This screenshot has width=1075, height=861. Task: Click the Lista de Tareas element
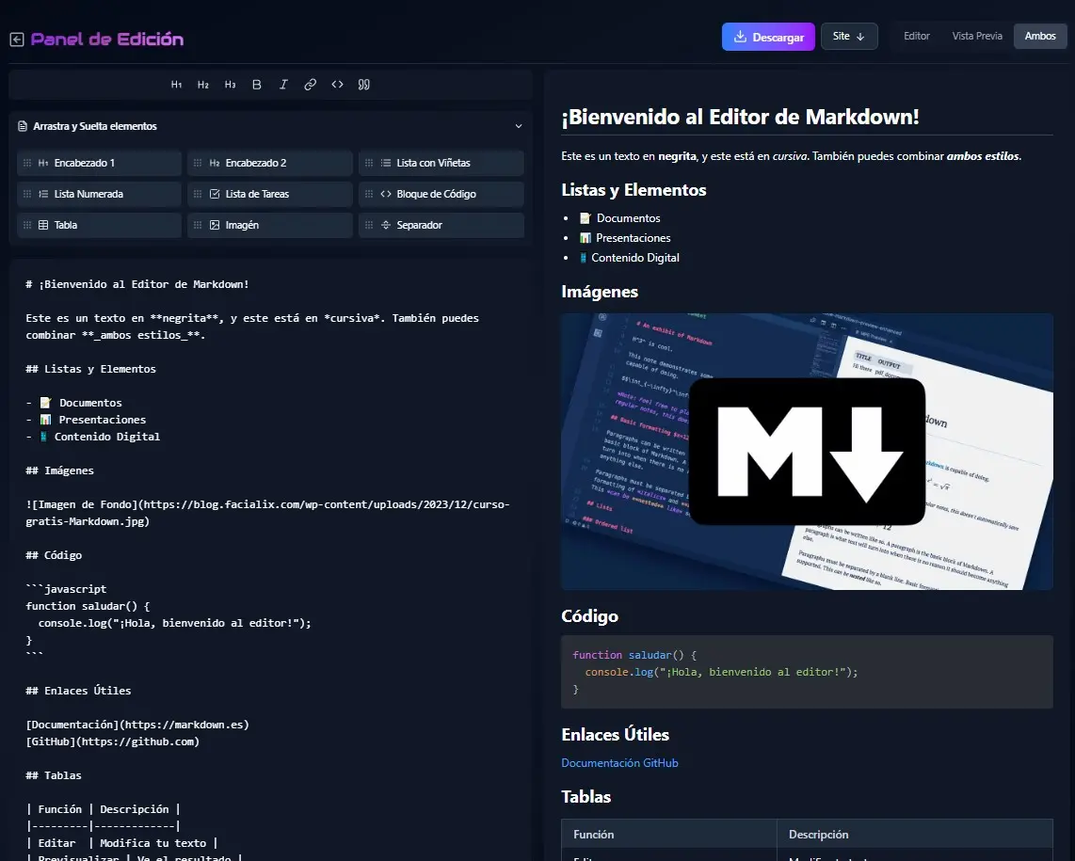pyautogui.click(x=270, y=194)
